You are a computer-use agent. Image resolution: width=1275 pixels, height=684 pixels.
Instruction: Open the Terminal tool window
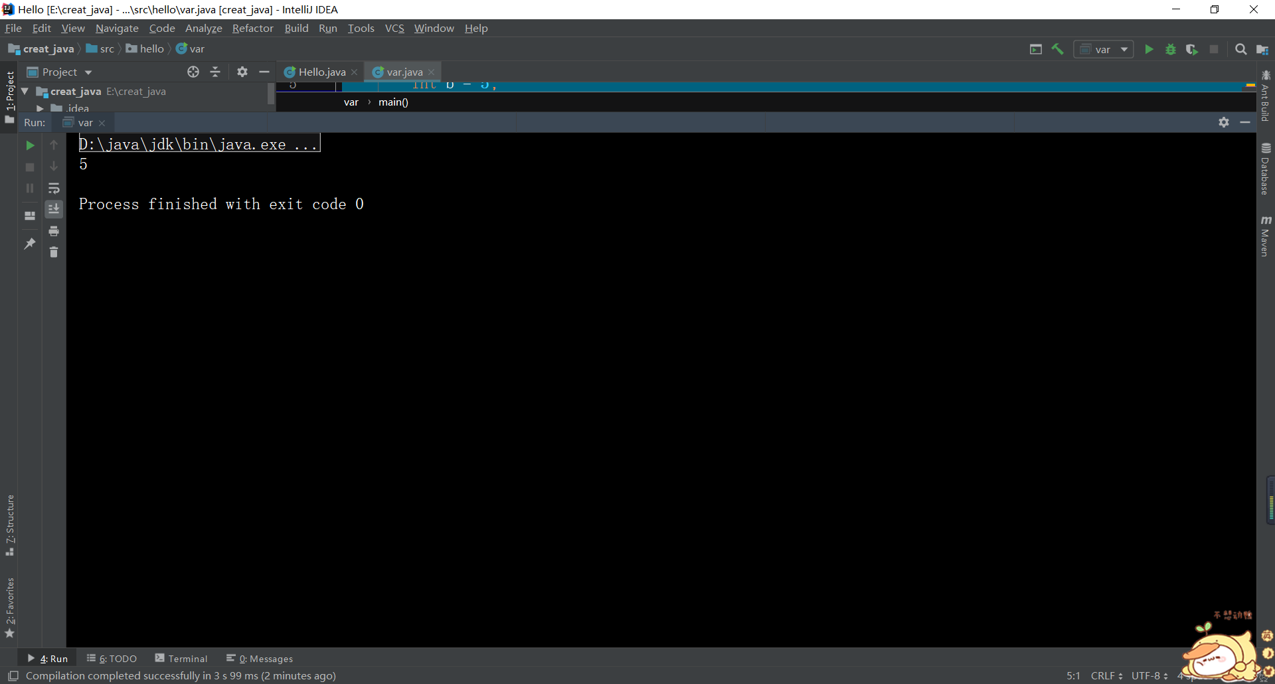click(x=181, y=658)
